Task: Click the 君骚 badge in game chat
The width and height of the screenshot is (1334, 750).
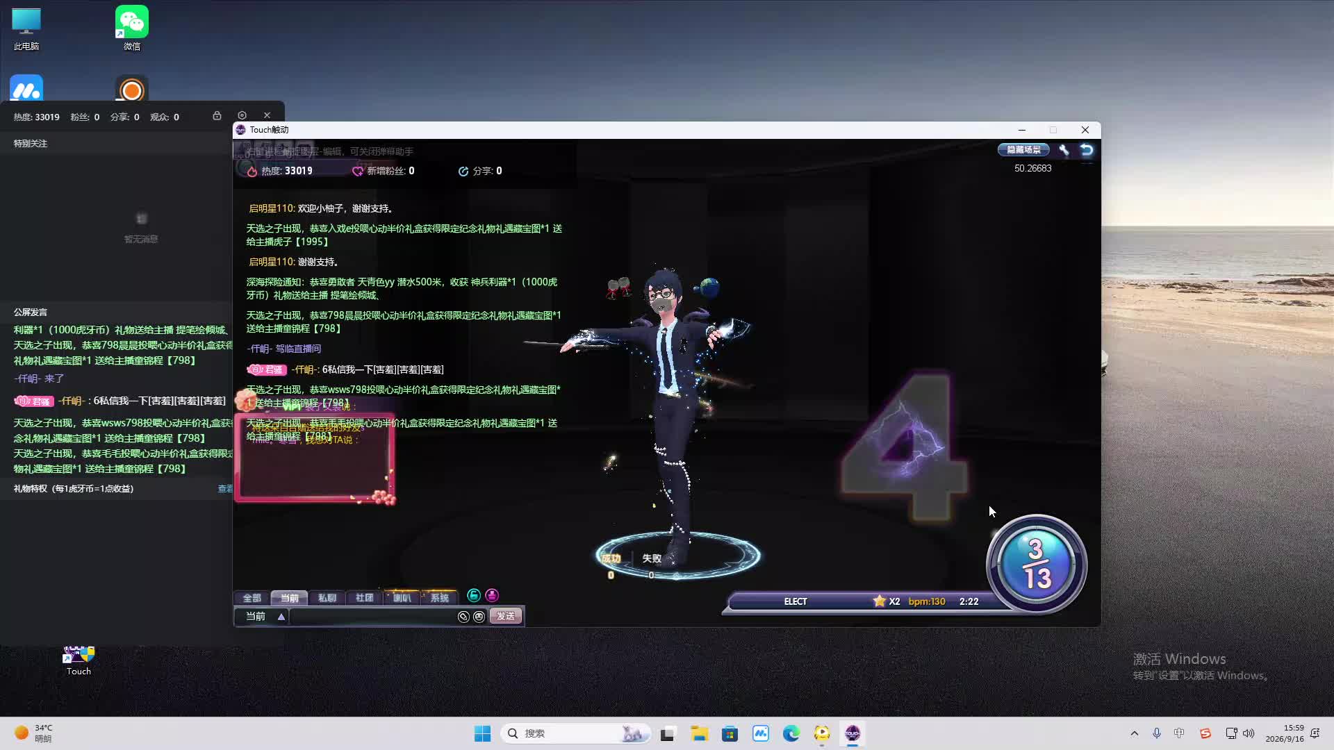Action: [x=267, y=370]
